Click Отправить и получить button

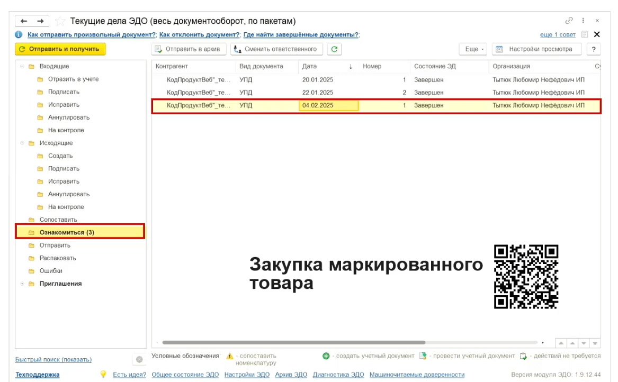point(60,49)
